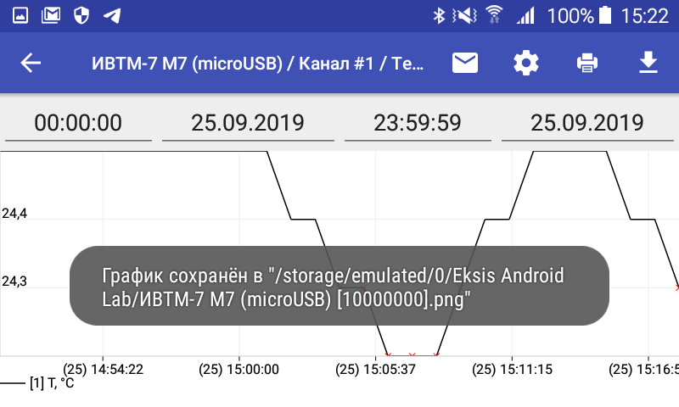Tap the Telegram icon in status bar
This screenshot has width=679, height=407.
tap(111, 15)
